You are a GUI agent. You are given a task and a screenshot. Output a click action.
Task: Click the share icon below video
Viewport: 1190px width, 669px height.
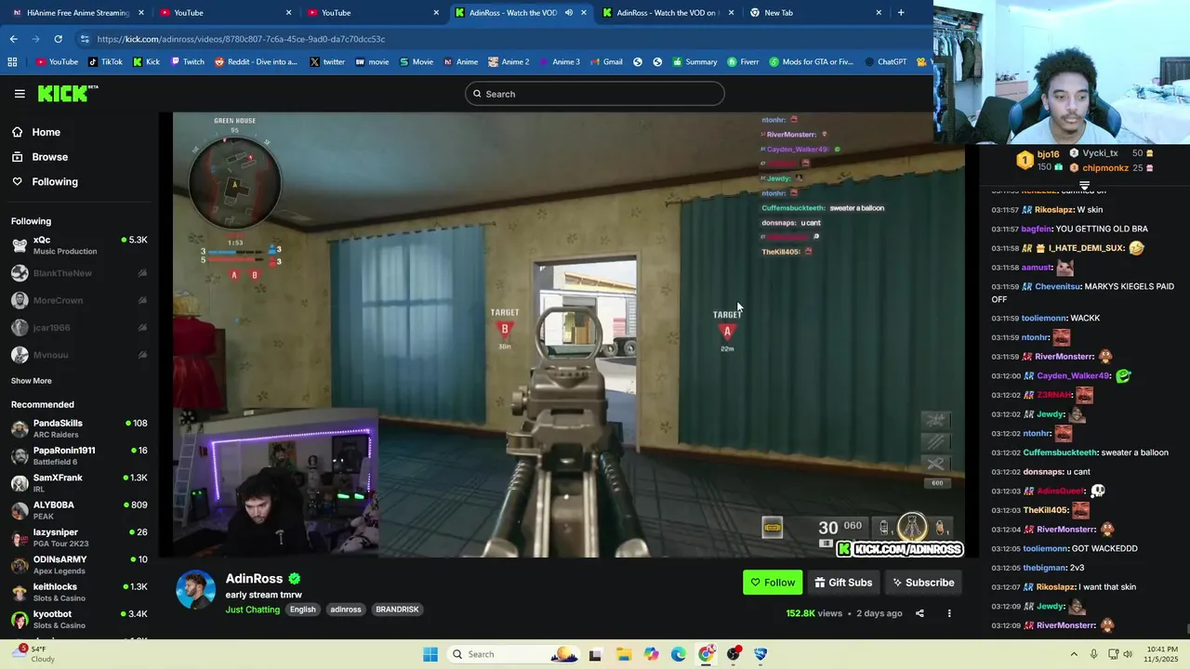pyautogui.click(x=919, y=613)
